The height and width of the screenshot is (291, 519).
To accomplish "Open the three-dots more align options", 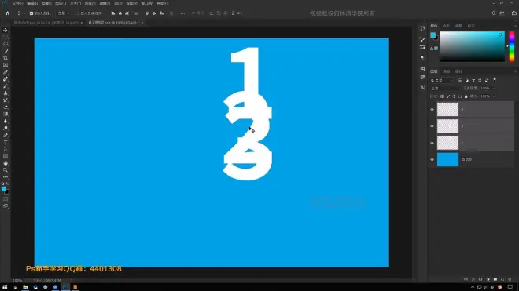I will (x=182, y=13).
